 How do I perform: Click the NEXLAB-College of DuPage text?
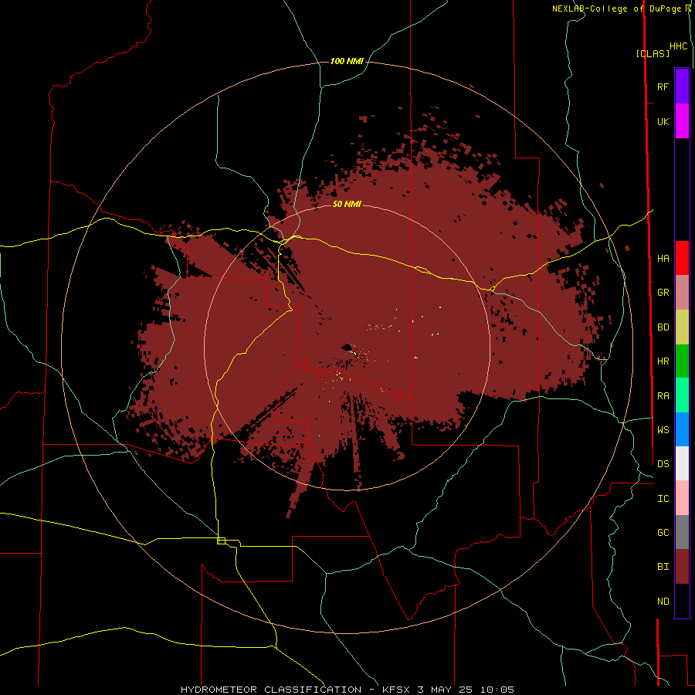point(616,8)
